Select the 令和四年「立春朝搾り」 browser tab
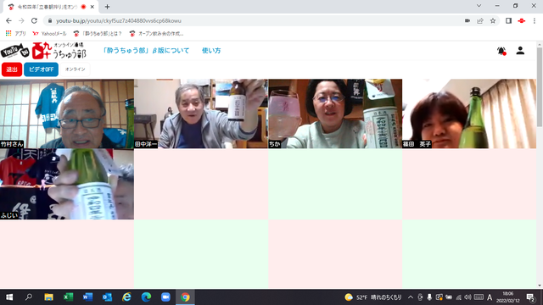The height and width of the screenshot is (305, 543). point(51,7)
